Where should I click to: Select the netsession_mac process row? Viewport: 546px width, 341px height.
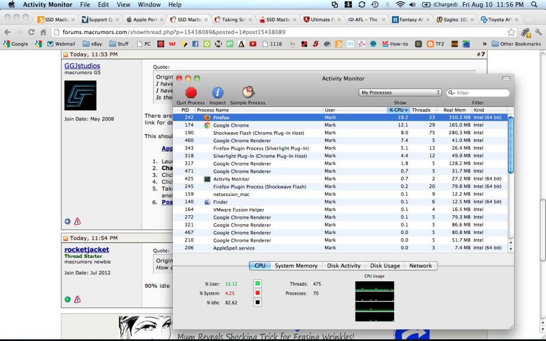tap(340, 194)
